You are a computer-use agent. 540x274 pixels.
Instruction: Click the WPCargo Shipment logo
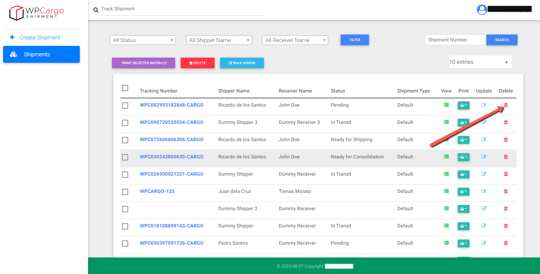point(37,13)
